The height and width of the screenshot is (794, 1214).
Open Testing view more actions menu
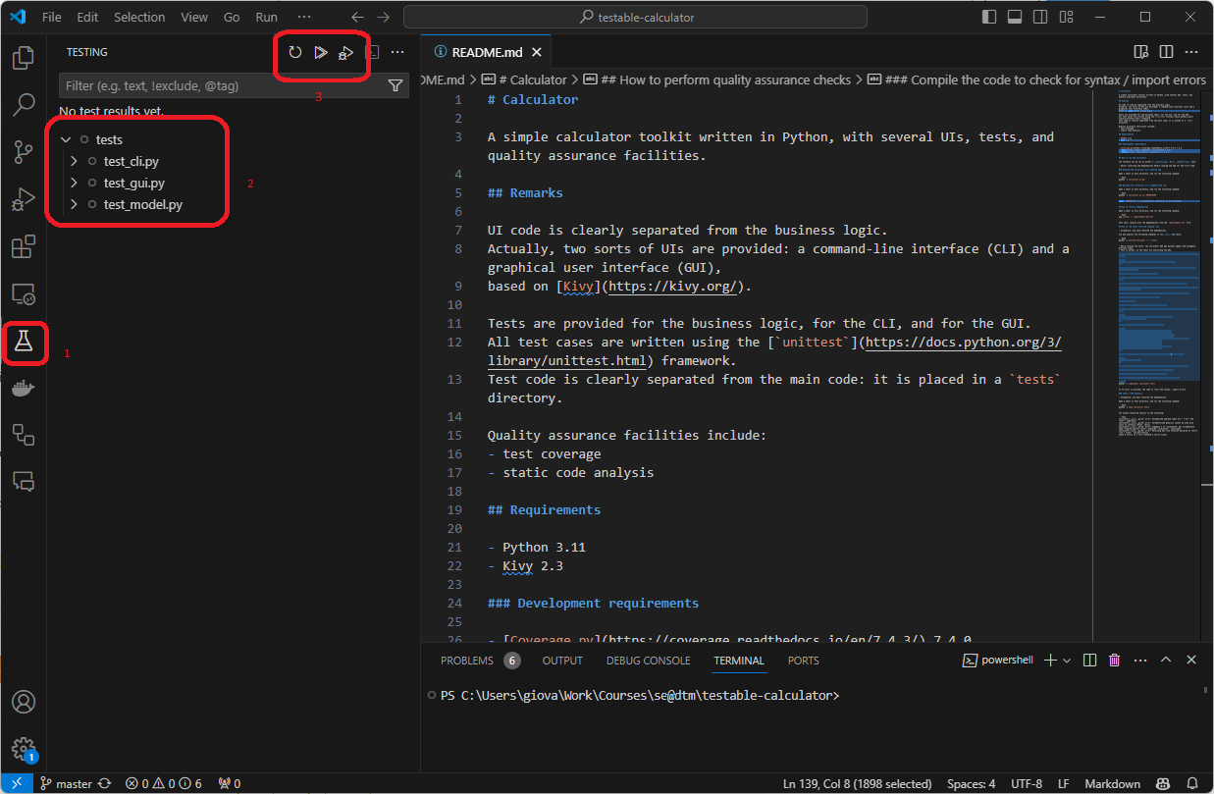397,52
